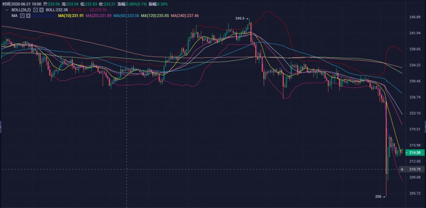This screenshot has width=426, height=208.
Task: Click the 210.79 crosshair price label
Action: tap(415, 169)
